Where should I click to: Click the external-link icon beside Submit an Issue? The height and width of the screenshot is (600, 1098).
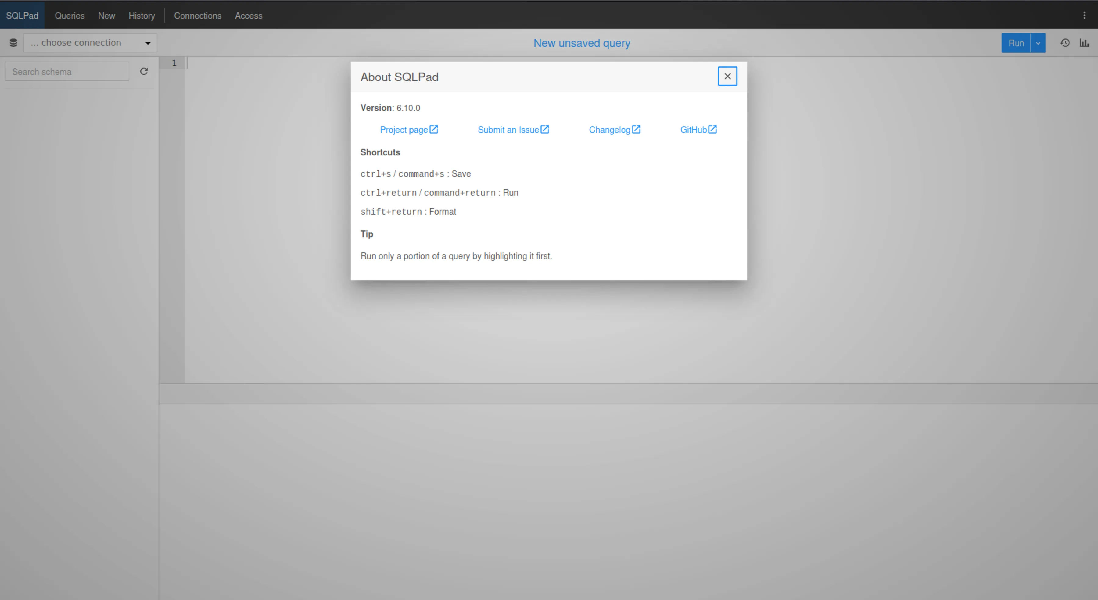[x=545, y=129]
